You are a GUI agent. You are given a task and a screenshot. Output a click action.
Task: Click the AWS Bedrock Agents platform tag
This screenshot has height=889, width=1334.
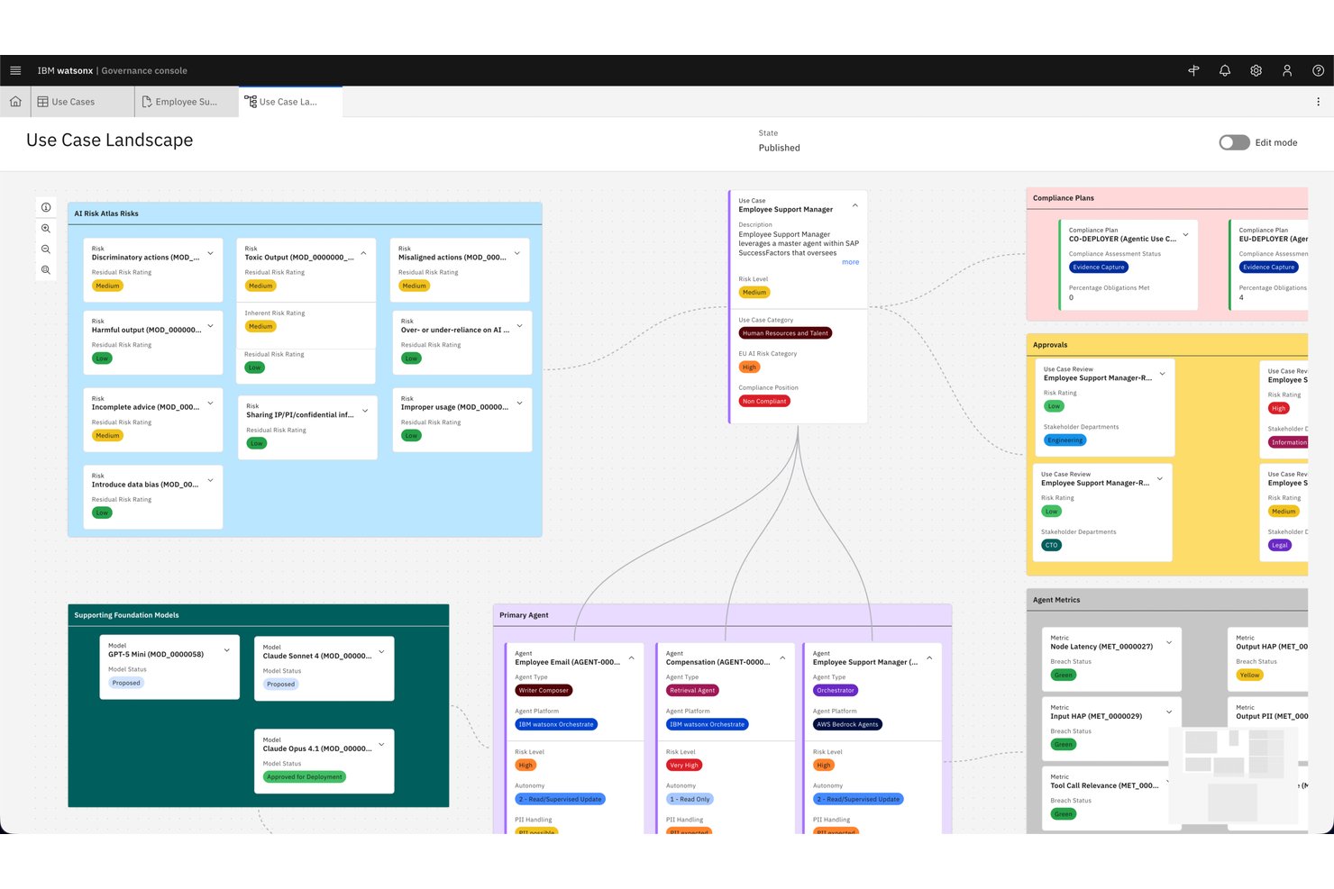coord(847,724)
